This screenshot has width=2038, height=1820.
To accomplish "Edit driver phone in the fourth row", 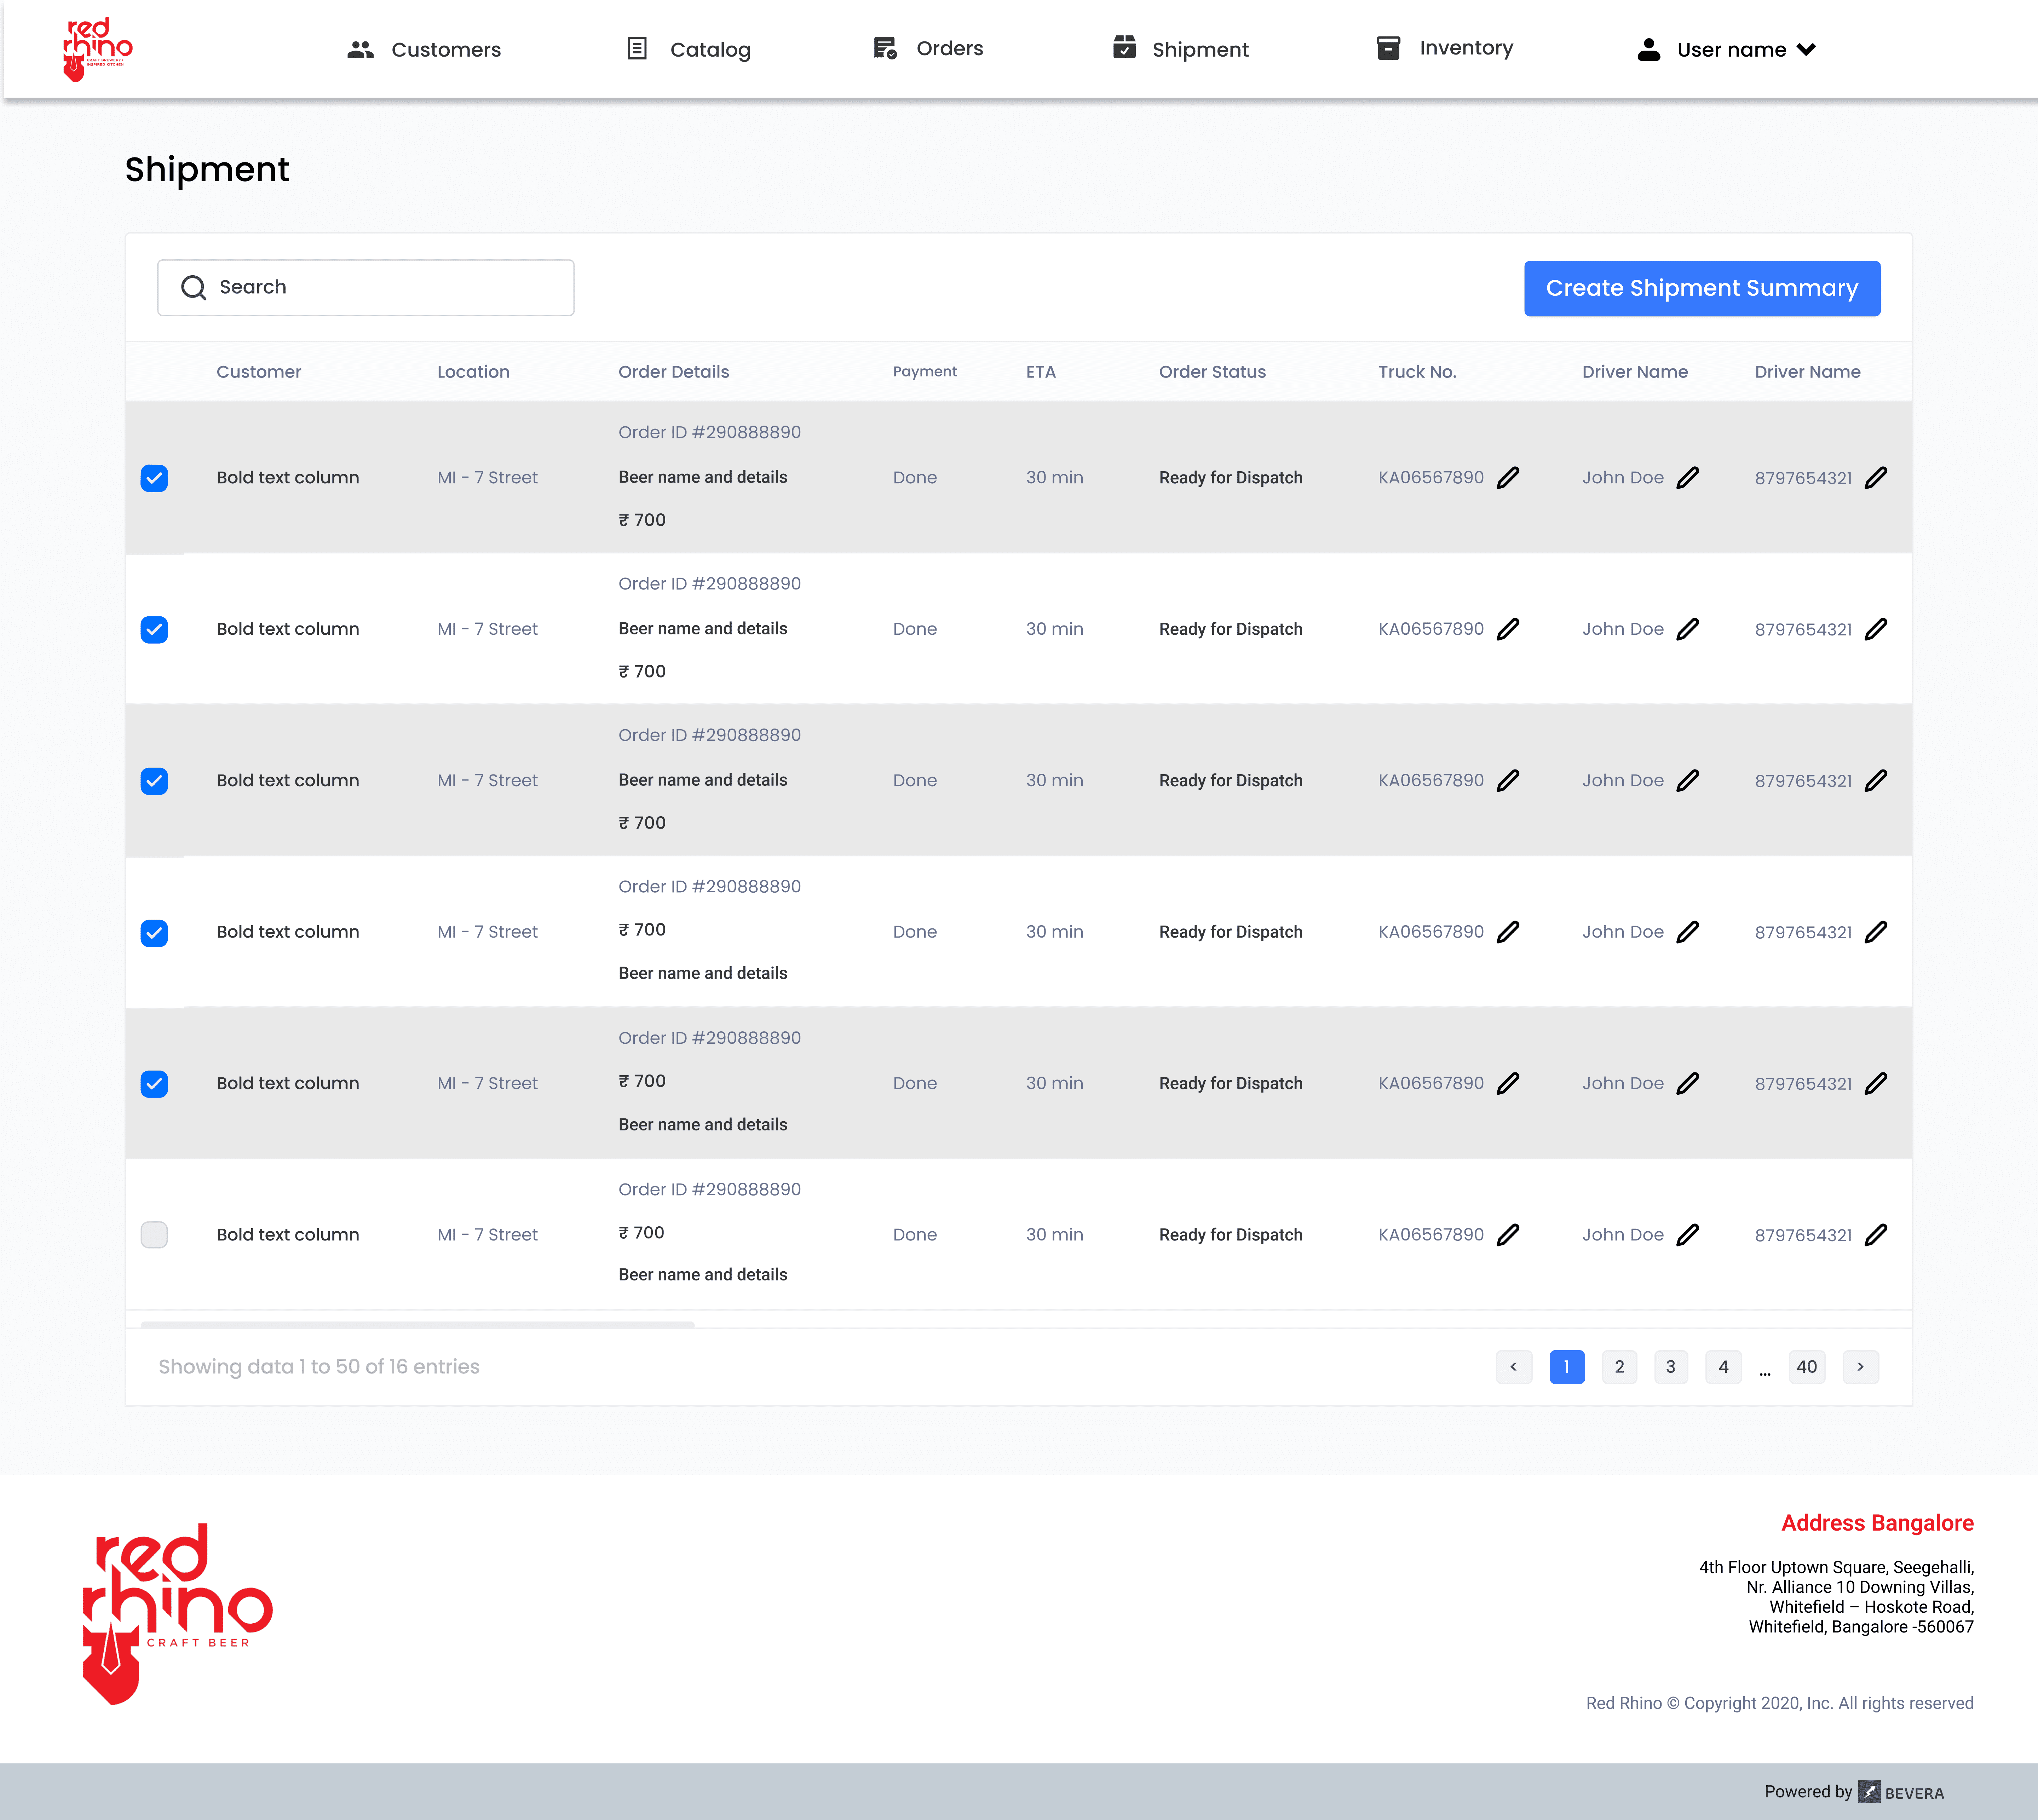I will 1876,932.
